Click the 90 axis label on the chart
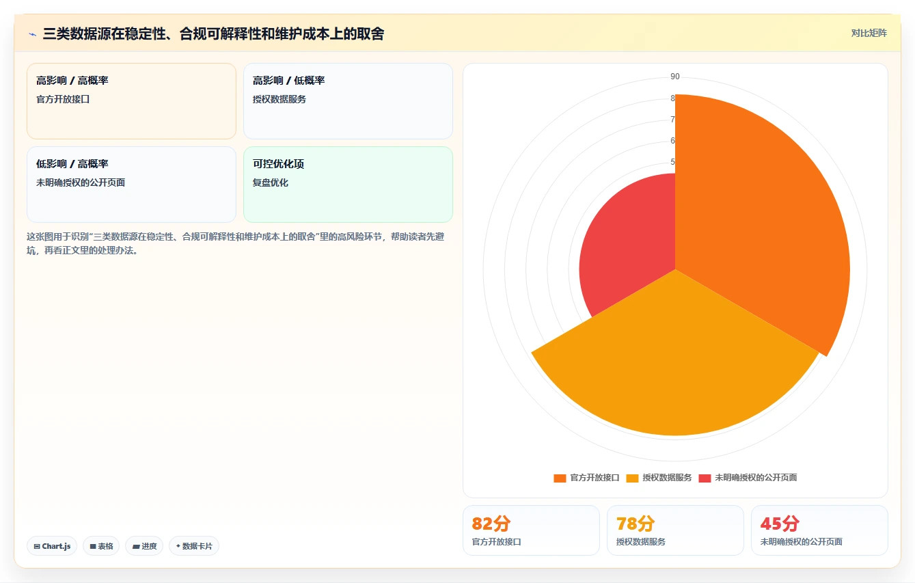 point(675,77)
